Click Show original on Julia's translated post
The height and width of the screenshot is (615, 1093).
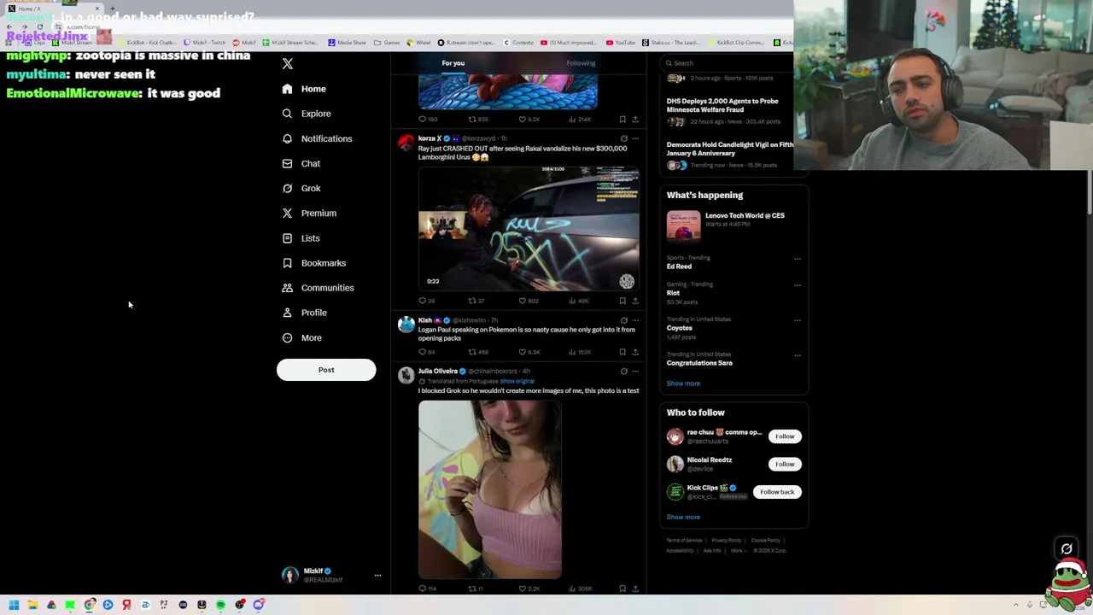tap(517, 381)
